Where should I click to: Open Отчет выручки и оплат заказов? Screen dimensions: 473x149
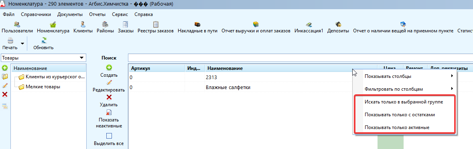click(256, 27)
